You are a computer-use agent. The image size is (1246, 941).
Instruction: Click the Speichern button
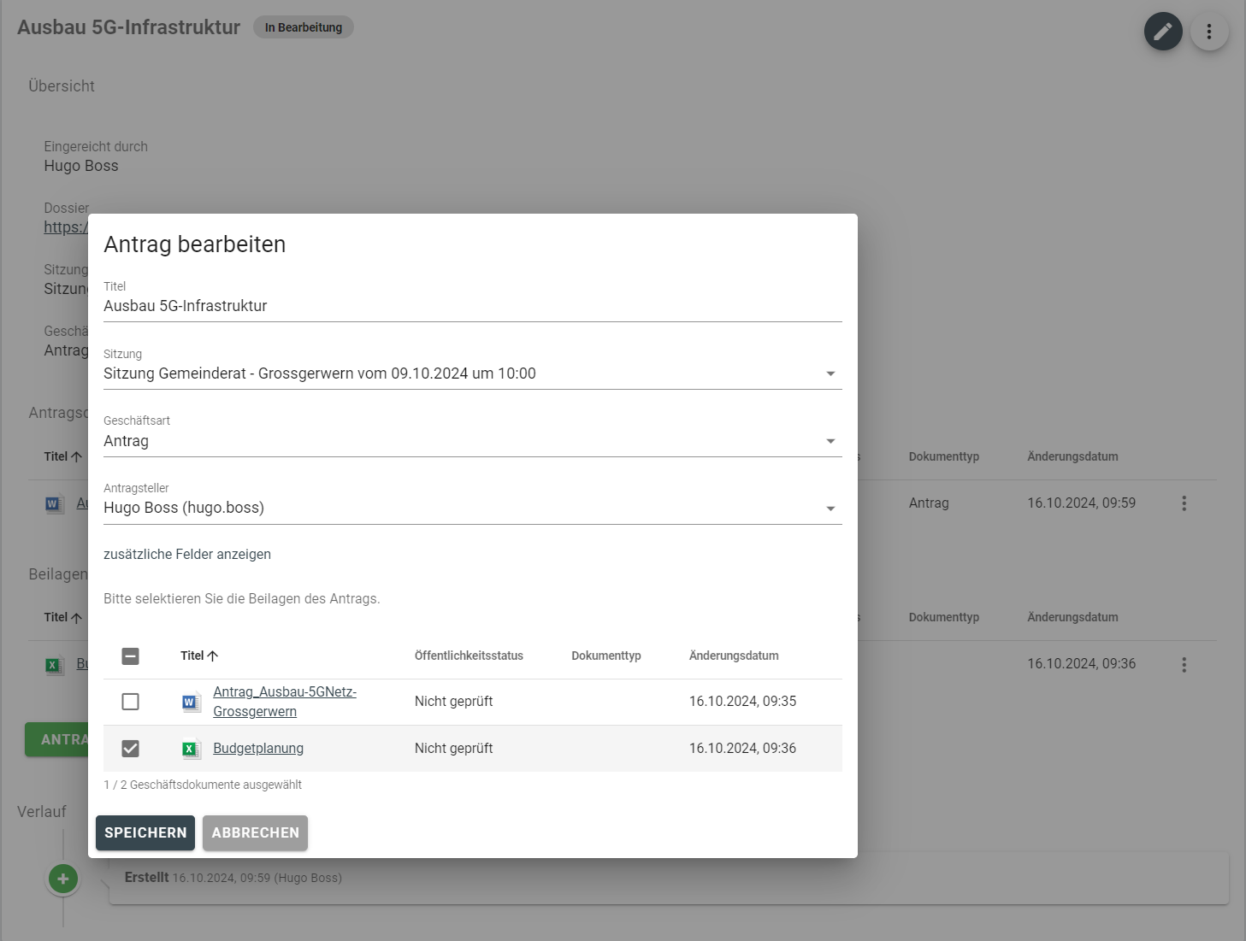coord(145,832)
